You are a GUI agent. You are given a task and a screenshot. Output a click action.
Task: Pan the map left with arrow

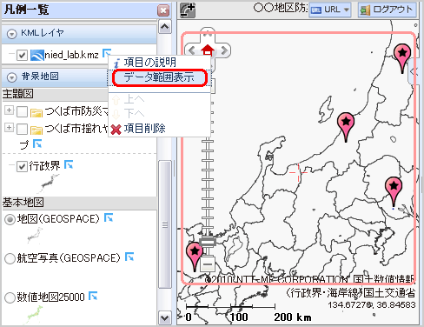tap(192, 50)
